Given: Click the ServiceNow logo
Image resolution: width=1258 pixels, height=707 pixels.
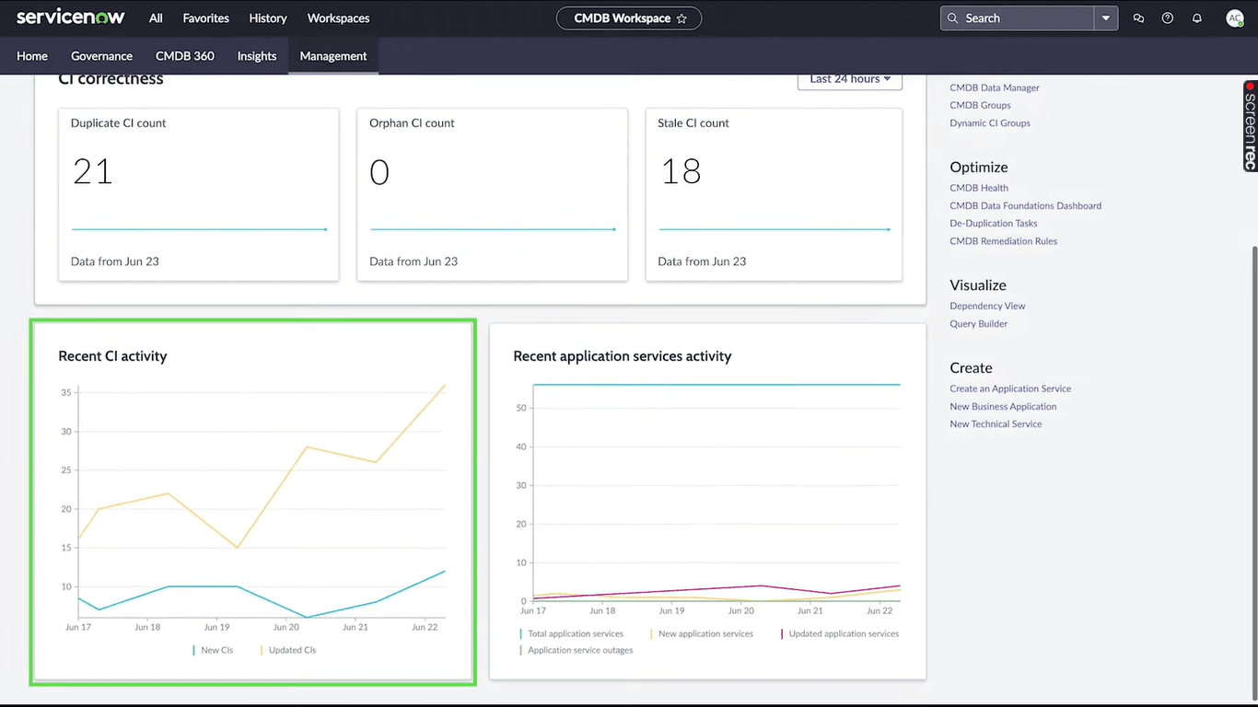Looking at the screenshot, I should point(70,17).
